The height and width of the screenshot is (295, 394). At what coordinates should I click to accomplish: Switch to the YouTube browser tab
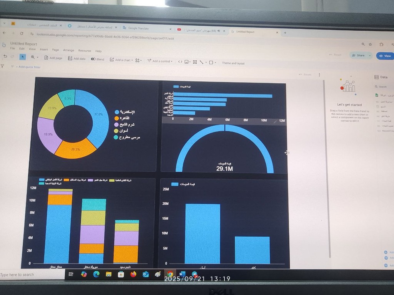point(200,31)
